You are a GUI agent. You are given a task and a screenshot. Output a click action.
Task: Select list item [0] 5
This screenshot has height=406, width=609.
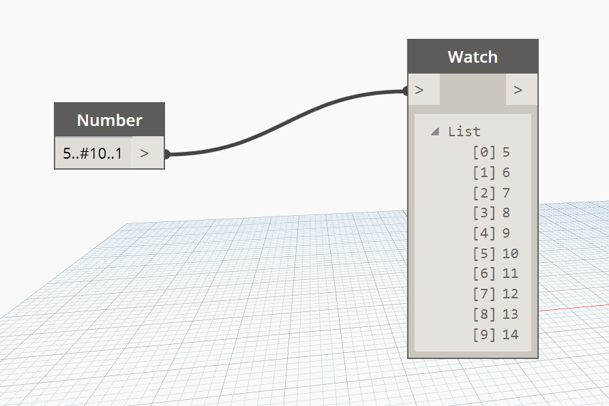[491, 152]
